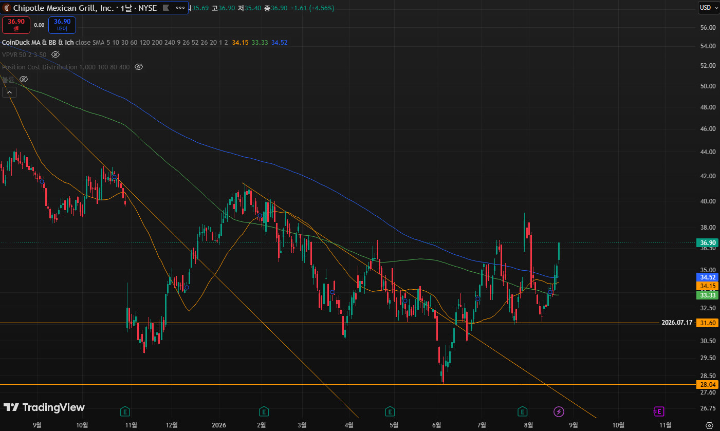Click the blue 34.52 value in the legend
The width and height of the screenshot is (720, 431).
tap(280, 42)
